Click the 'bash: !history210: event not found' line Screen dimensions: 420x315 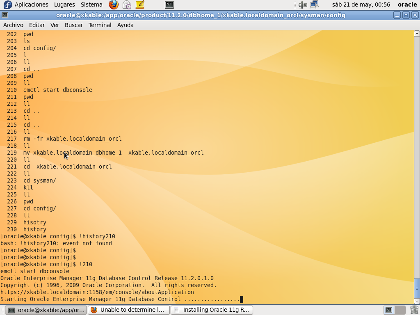[56, 243]
